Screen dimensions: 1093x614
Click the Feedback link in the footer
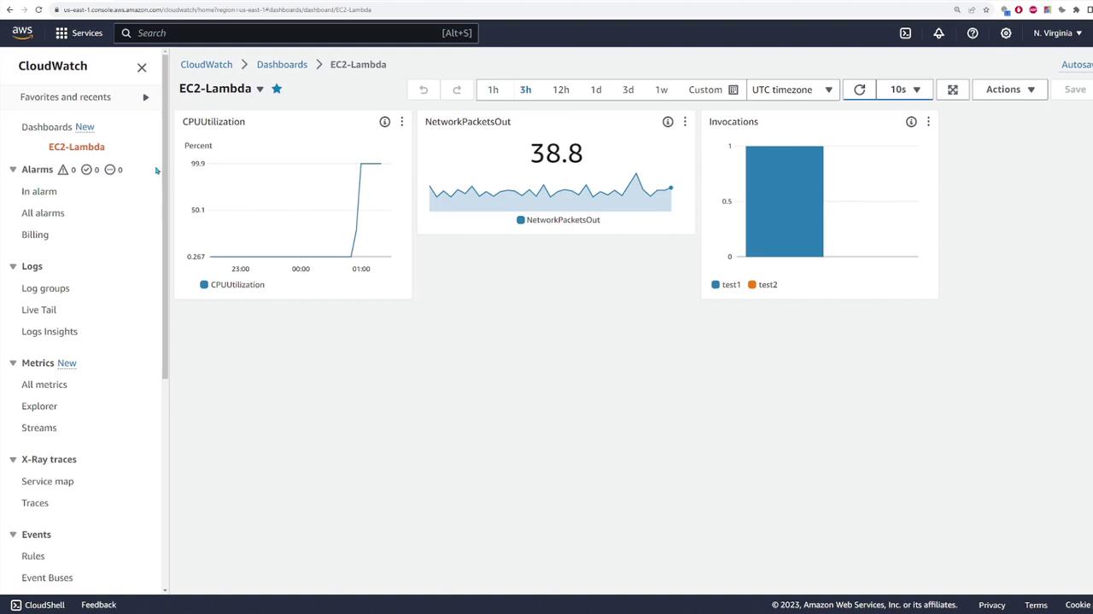point(98,605)
